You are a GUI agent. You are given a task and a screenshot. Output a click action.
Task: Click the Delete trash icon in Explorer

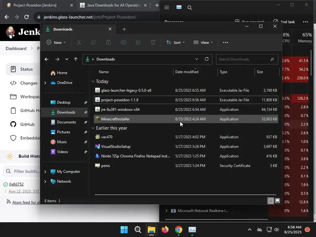coord(153,42)
